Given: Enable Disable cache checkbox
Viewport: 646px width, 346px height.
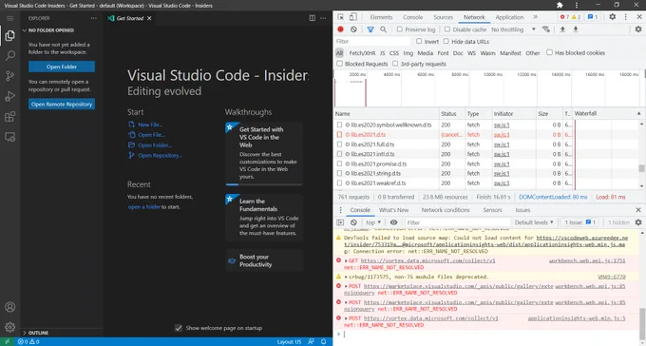Looking at the screenshot, I should (447, 29).
